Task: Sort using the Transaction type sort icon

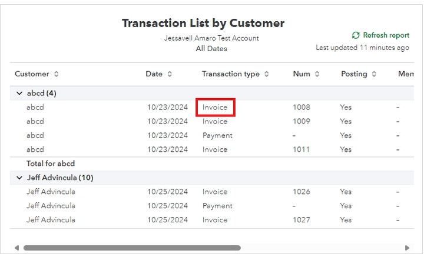Action: (266, 74)
